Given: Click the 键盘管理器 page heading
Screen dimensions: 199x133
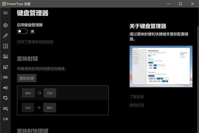Looking at the screenshot, I should click(x=33, y=13).
